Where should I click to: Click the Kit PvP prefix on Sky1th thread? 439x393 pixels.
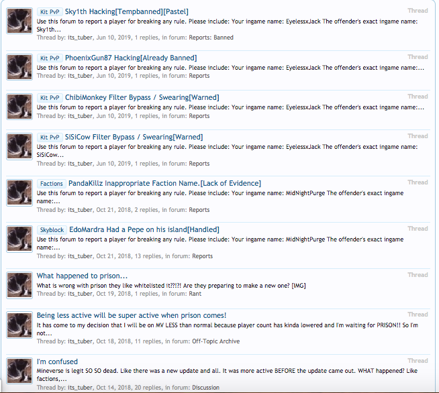(50, 12)
